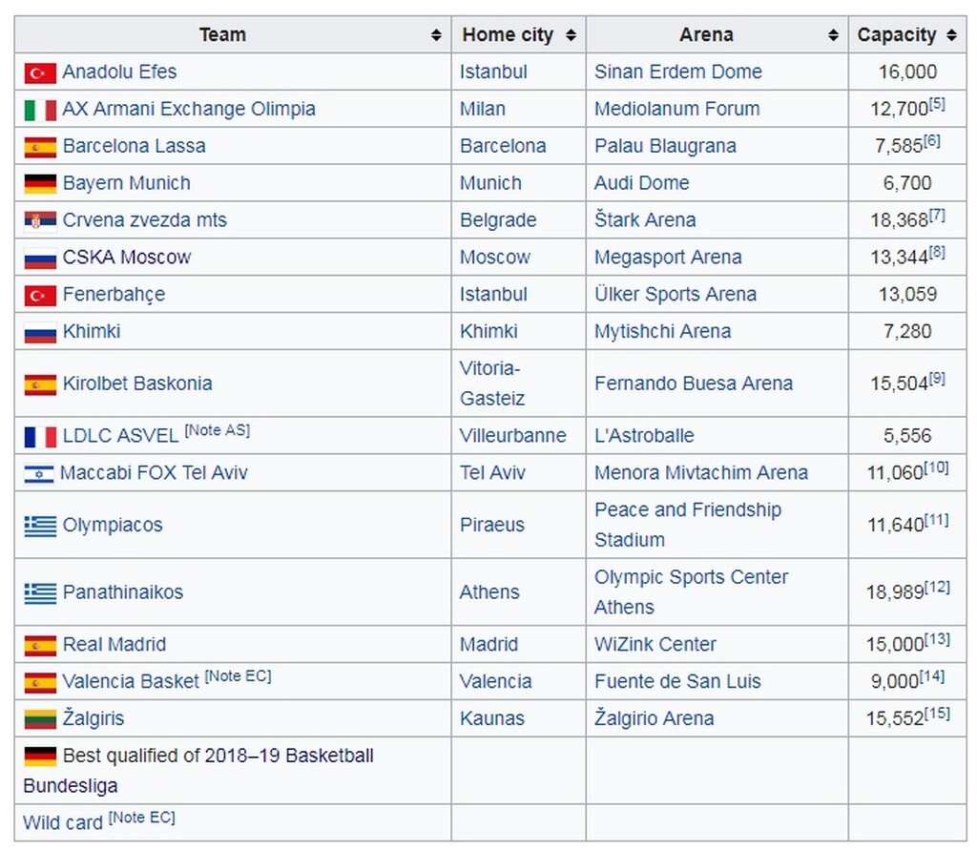The image size is (977, 850).
Task: Open Barcelona Lassa team page
Action: coord(134,146)
